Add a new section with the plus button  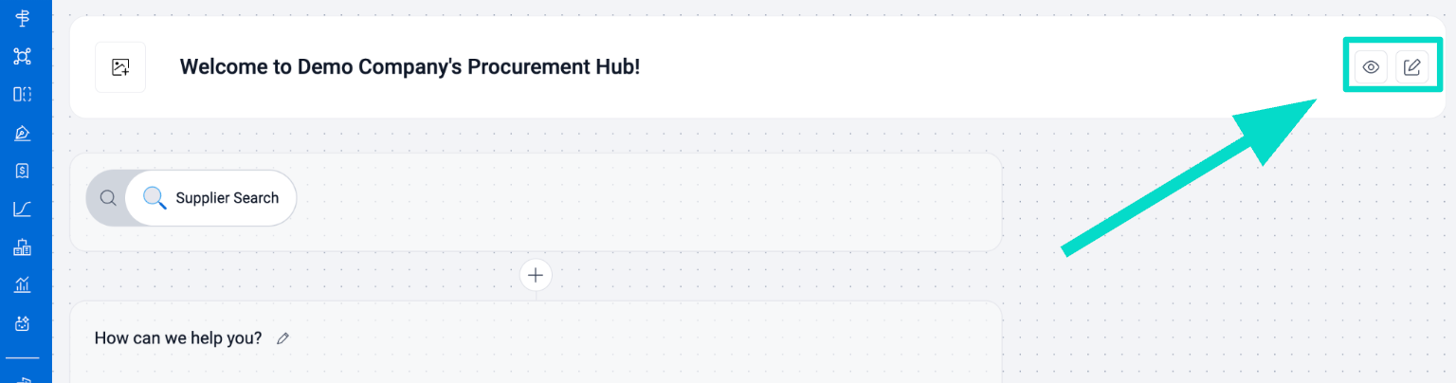[x=536, y=275]
